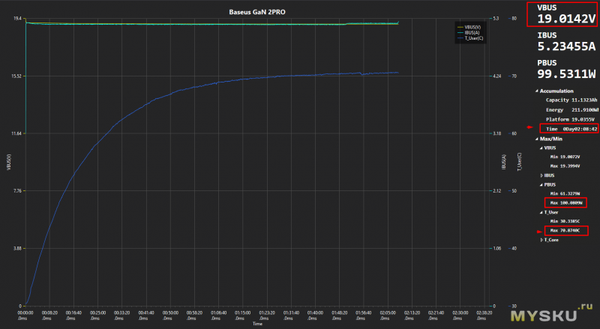Image resolution: width=600 pixels, height=329 pixels.
Task: Click the vertical T_User(C) axis title
Action: [x=520, y=161]
